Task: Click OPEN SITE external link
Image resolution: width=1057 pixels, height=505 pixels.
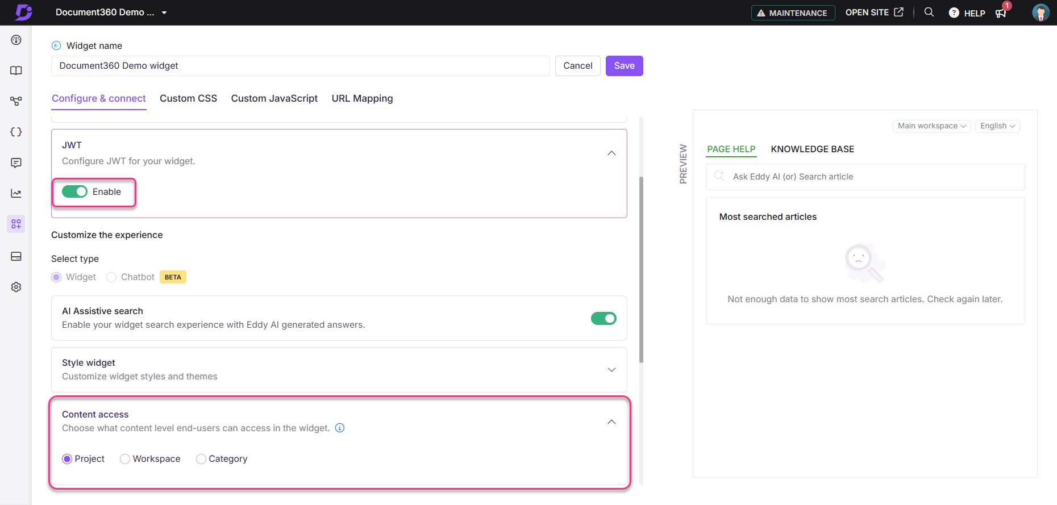Action: (x=874, y=12)
